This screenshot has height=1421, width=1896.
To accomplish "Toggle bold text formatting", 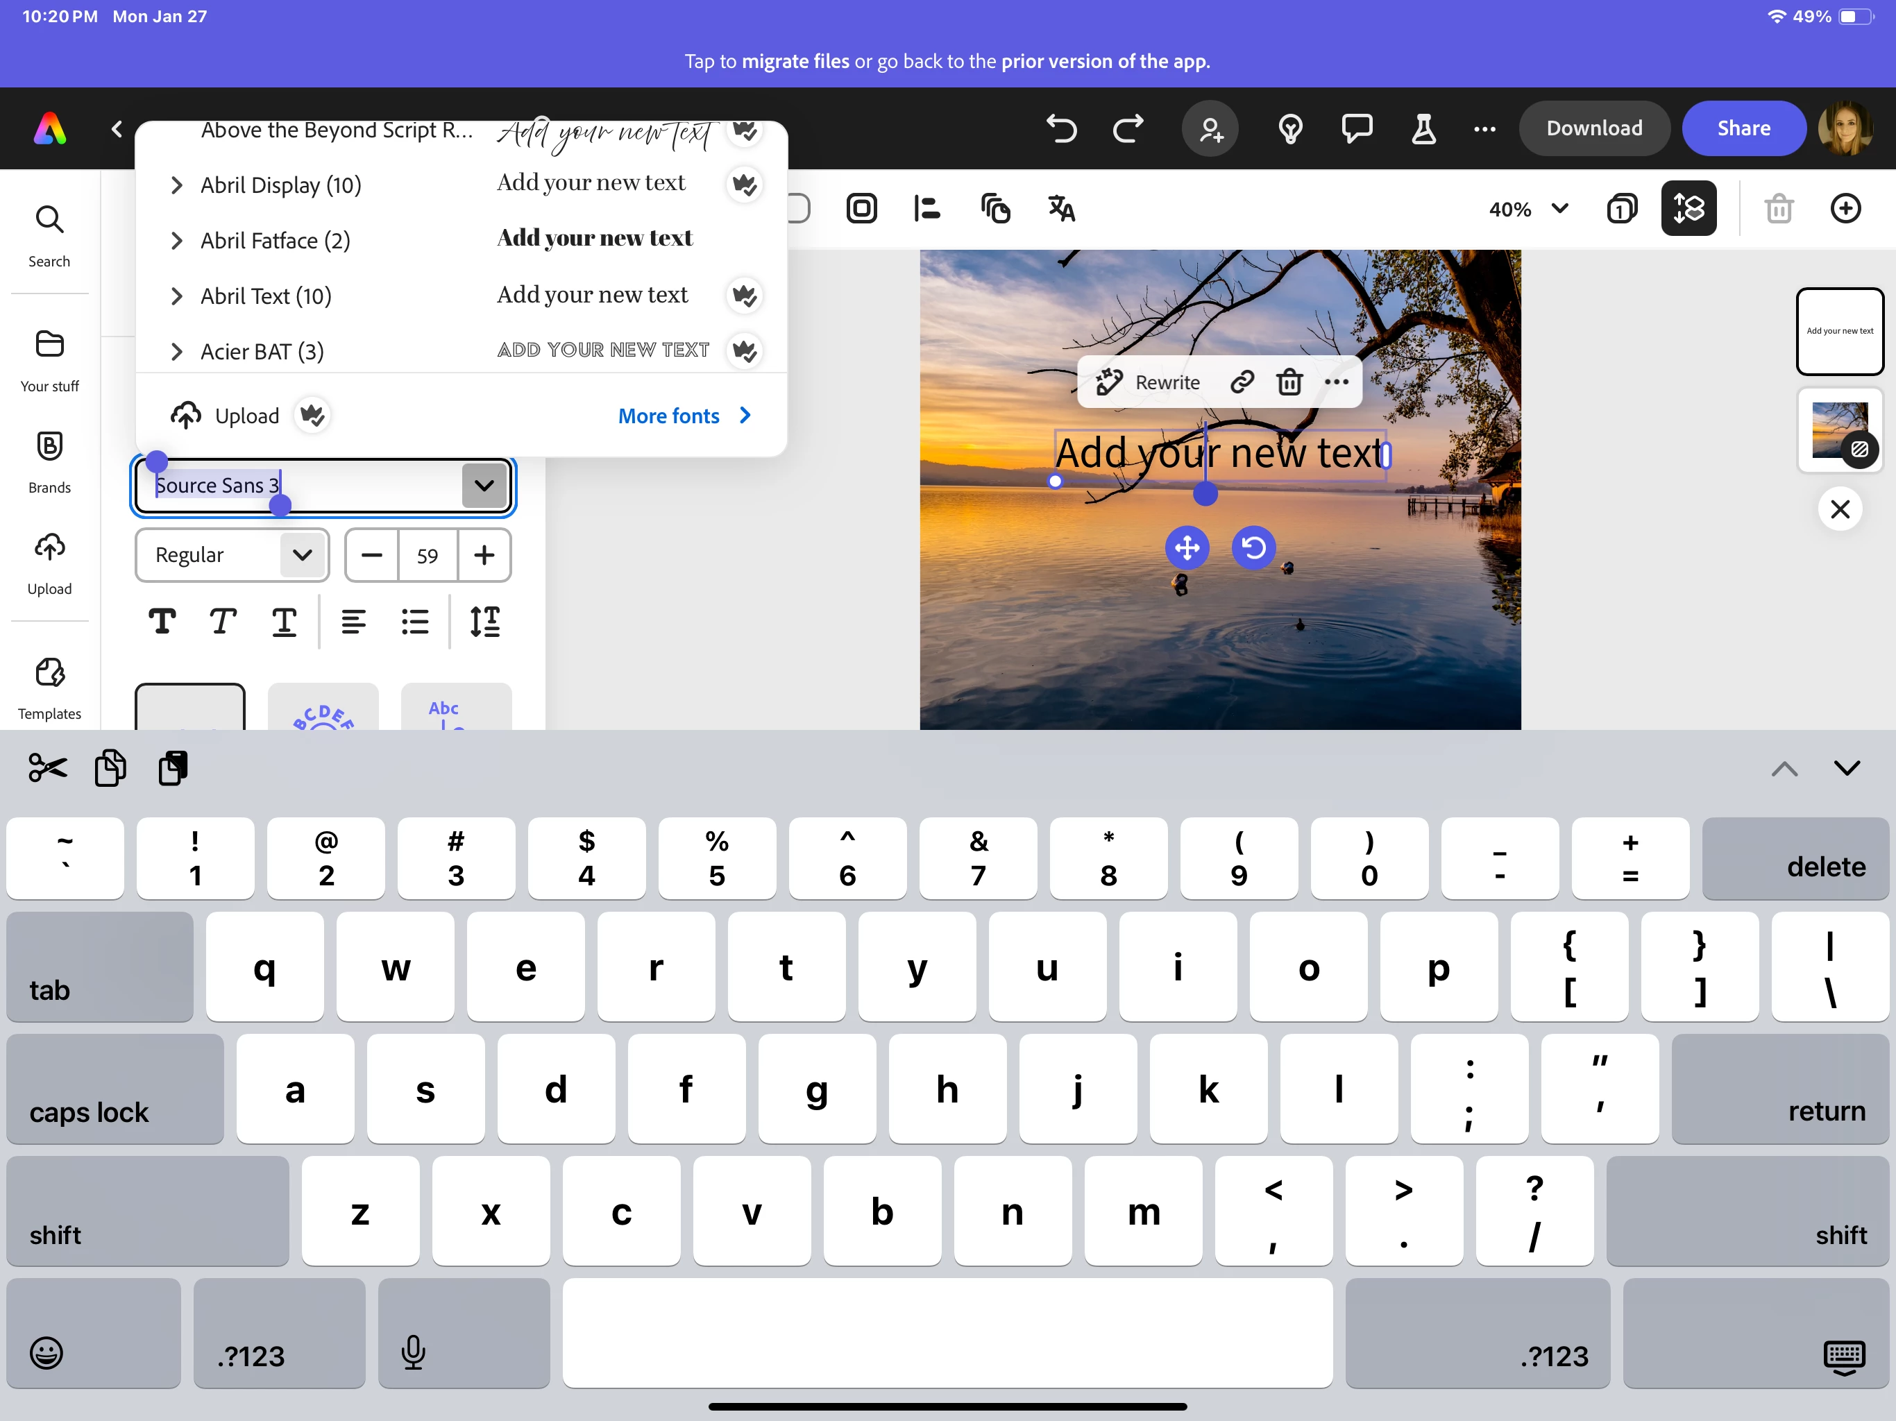I will pos(162,622).
